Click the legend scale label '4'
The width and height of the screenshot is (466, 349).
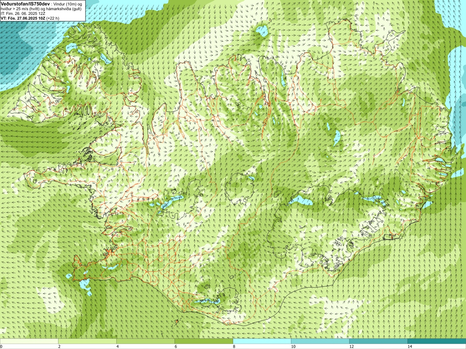coord(118,346)
